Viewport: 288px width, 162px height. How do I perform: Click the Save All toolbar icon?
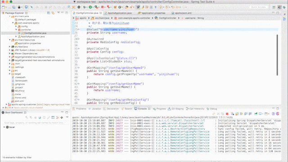14,7
